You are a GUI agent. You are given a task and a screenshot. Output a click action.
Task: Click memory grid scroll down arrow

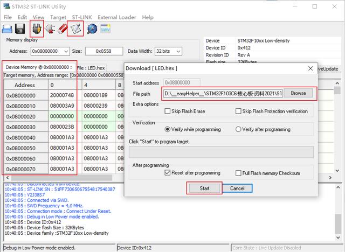[x=337, y=171]
